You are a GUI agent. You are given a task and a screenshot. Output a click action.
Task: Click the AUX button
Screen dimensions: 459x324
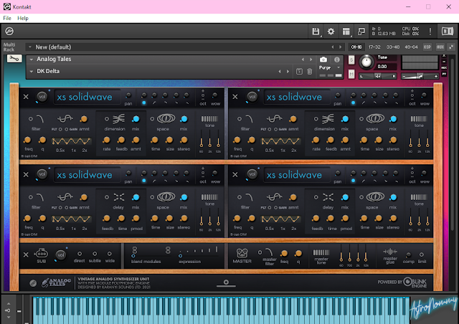pyautogui.click(x=440, y=47)
